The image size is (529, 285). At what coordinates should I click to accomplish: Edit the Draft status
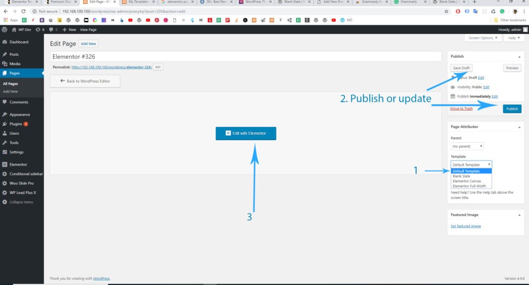481,78
